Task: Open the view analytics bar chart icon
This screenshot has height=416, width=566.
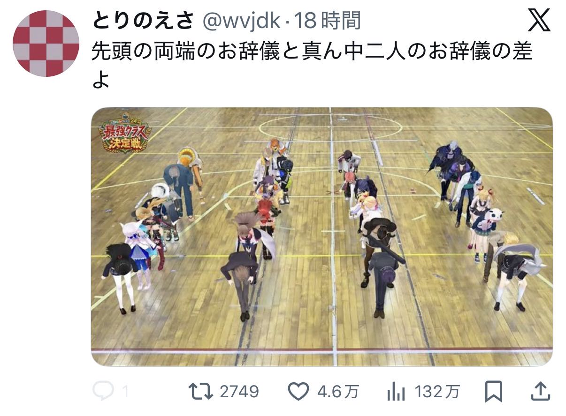Action: pos(396,392)
